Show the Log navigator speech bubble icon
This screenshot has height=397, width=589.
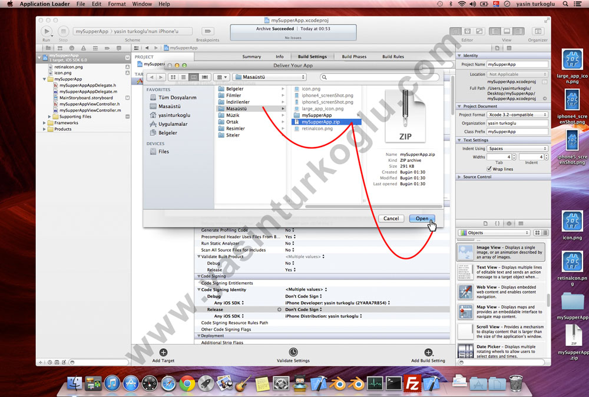coord(119,48)
